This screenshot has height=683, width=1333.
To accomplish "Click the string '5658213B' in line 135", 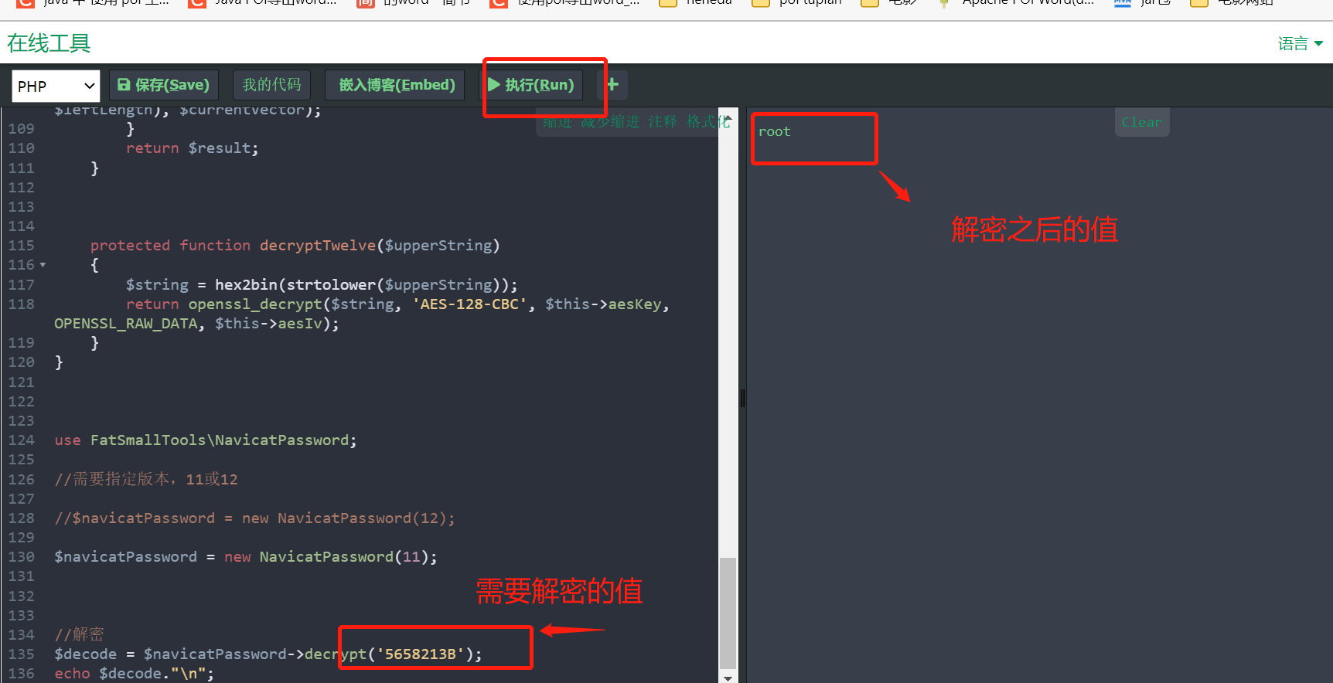I will pyautogui.click(x=421, y=654).
